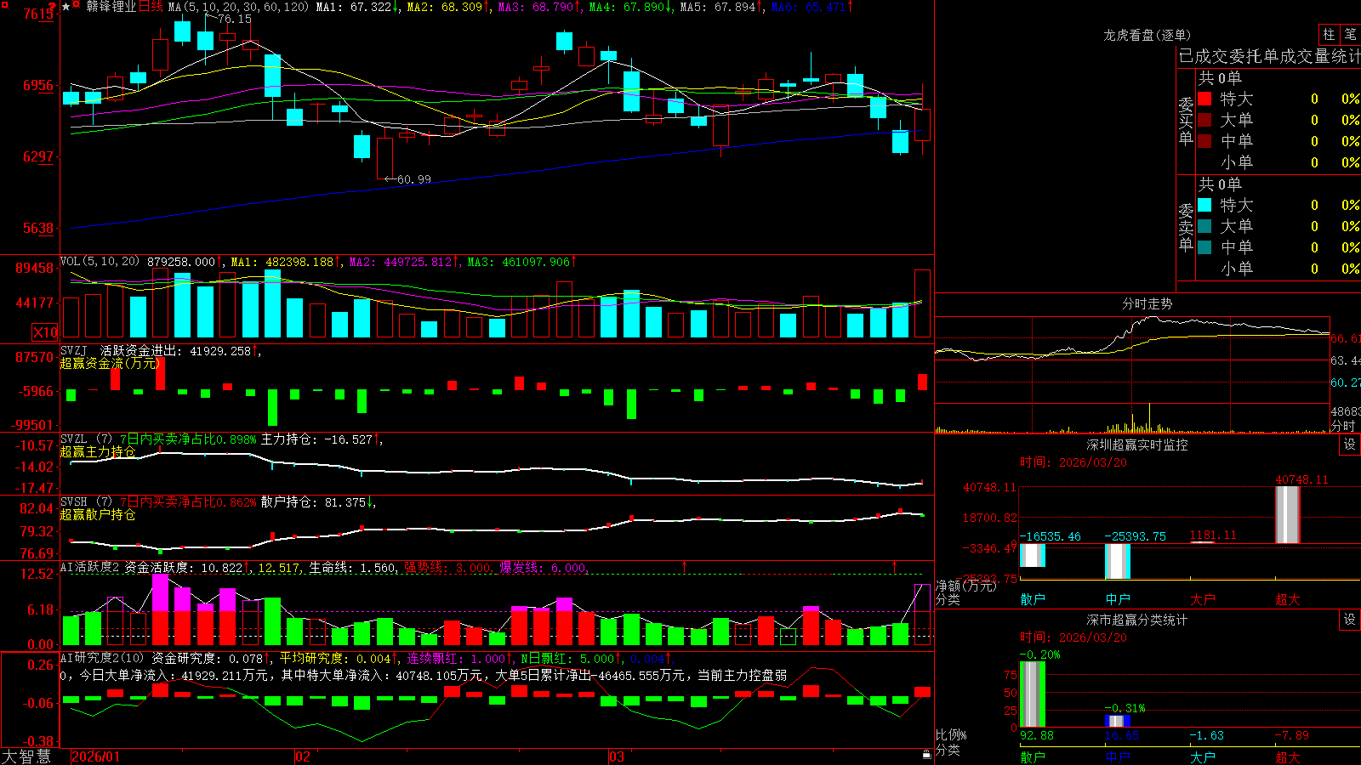The width and height of the screenshot is (1361, 765).
Task: Click the 超赢散户持仓 yellow label
Action: (x=98, y=514)
